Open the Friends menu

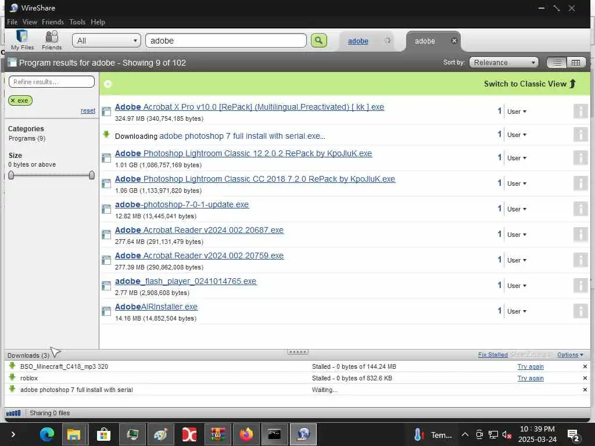(53, 22)
